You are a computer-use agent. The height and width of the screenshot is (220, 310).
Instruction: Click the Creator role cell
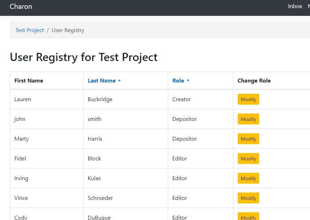(181, 99)
